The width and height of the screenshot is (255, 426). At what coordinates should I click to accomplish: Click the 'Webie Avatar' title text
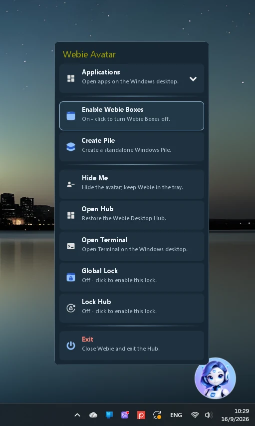pyautogui.click(x=89, y=54)
